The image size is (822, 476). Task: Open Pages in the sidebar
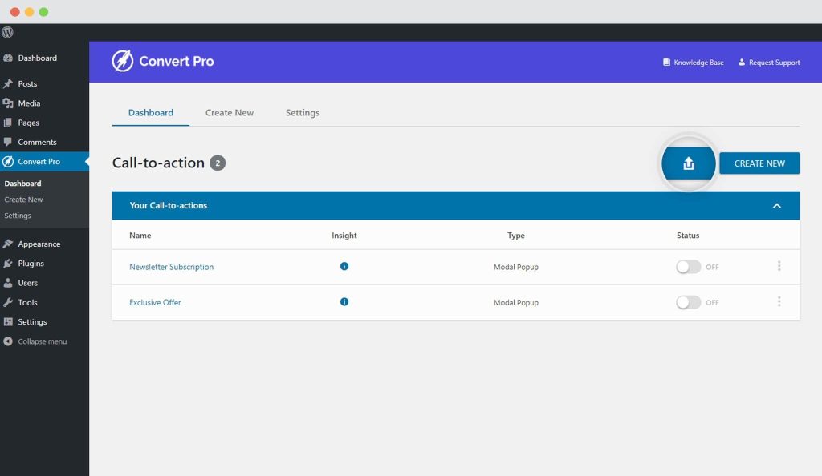coord(28,123)
